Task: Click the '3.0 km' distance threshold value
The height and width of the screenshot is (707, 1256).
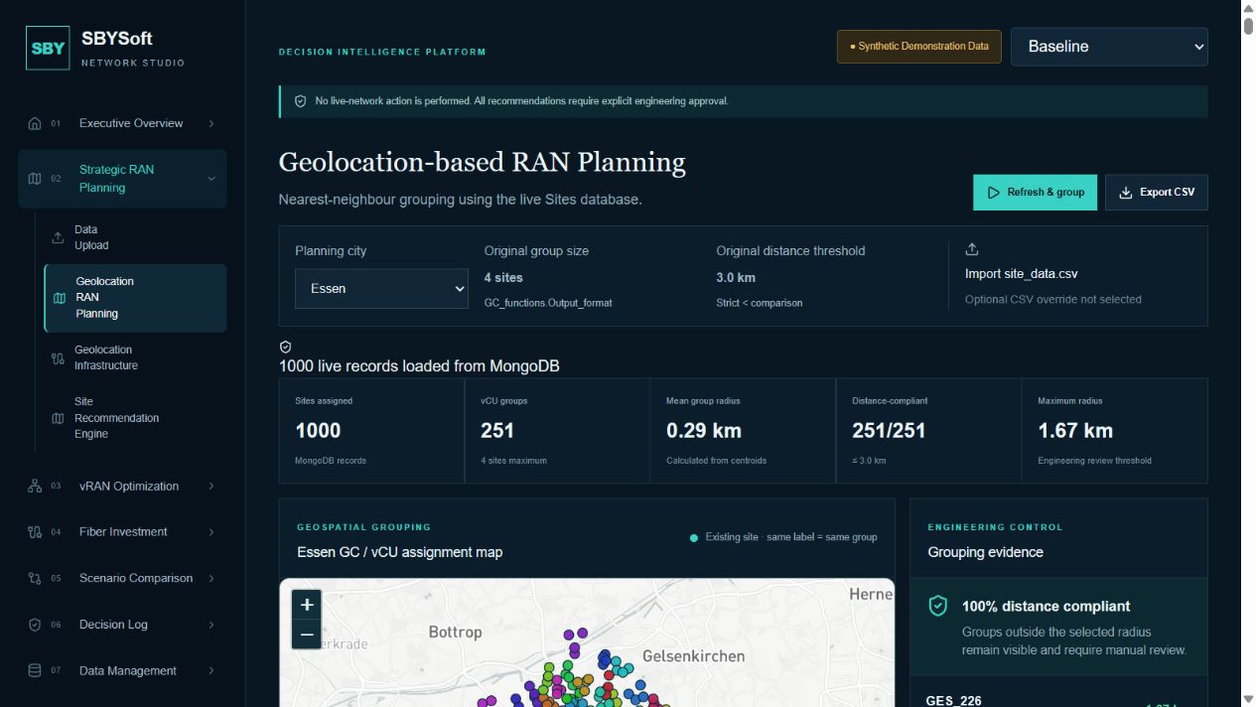Action: pyautogui.click(x=736, y=278)
